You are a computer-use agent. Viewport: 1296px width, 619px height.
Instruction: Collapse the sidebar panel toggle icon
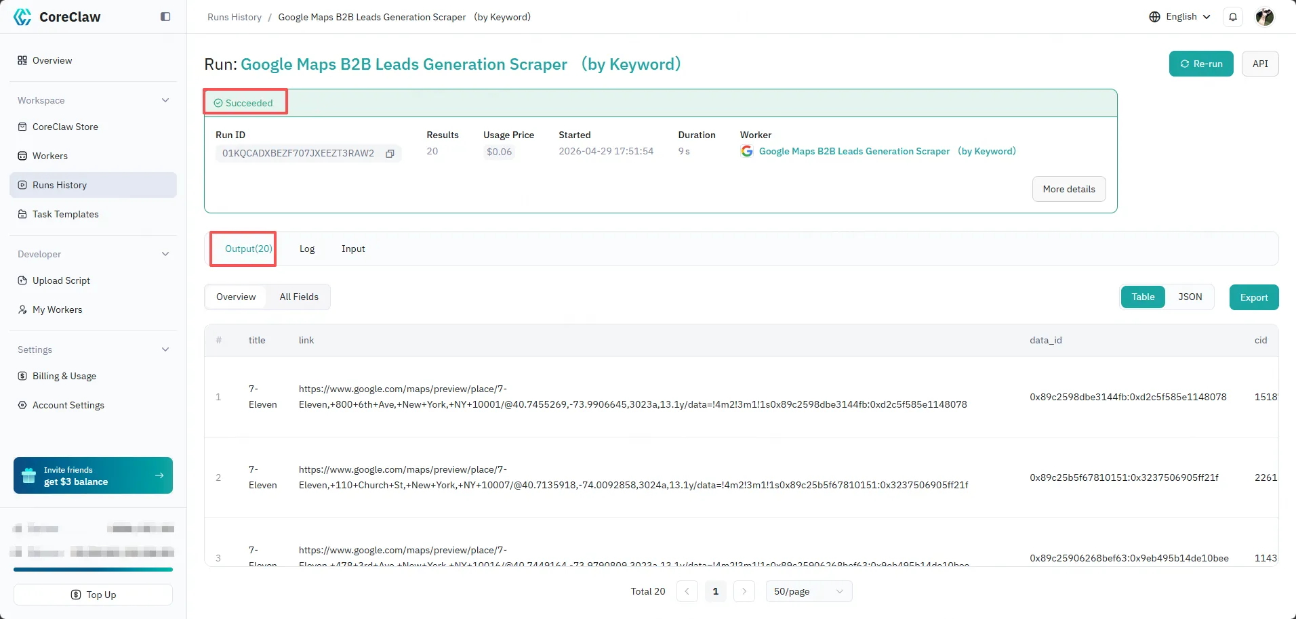pyautogui.click(x=165, y=17)
